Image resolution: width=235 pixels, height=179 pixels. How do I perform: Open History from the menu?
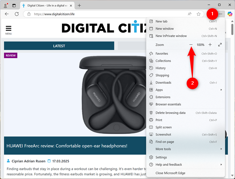186,68
